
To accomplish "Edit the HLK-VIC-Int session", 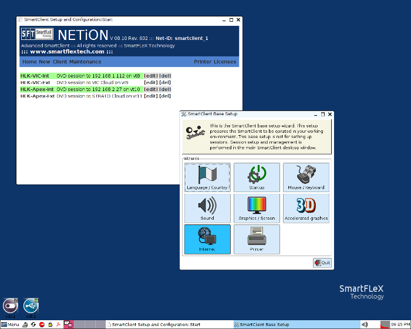I will point(151,76).
